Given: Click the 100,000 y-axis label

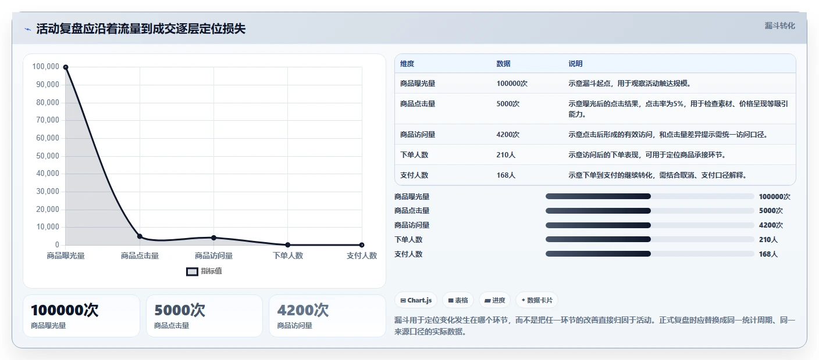Looking at the screenshot, I should tap(46, 67).
